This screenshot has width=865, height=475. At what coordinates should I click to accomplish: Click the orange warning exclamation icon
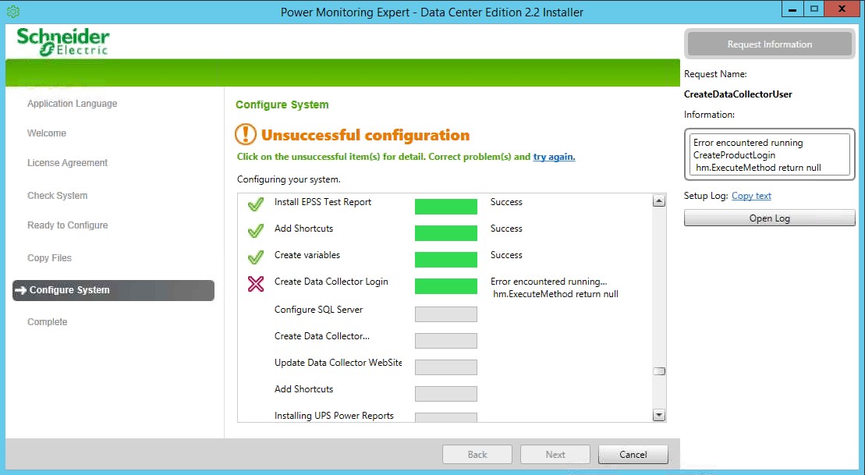click(x=246, y=134)
